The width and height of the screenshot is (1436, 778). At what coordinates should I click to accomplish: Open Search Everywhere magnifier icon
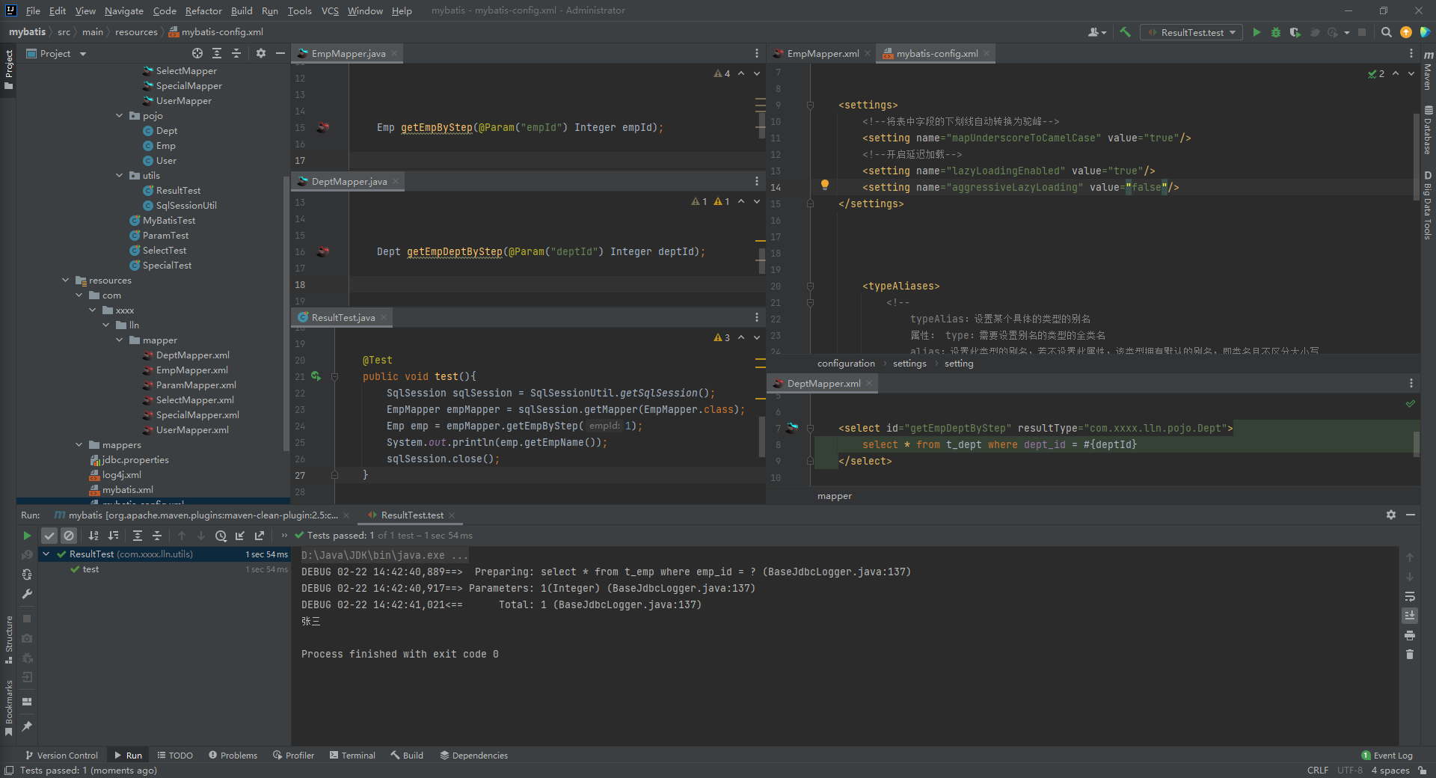coord(1386,32)
